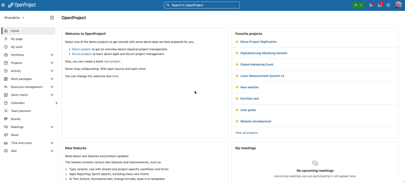Open the user avatar menu
The height and width of the screenshot is (182, 405).
click(398, 5)
